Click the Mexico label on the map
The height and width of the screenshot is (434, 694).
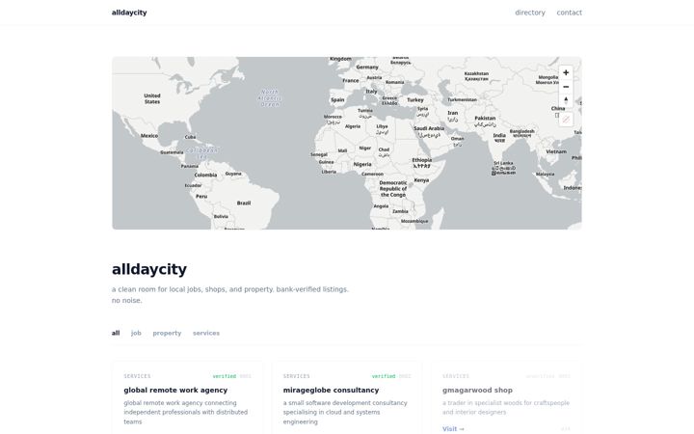[149, 136]
